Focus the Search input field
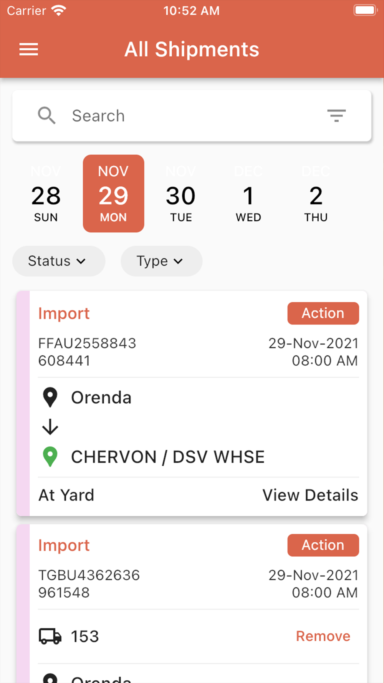Image resolution: width=384 pixels, height=683 pixels. [192, 116]
